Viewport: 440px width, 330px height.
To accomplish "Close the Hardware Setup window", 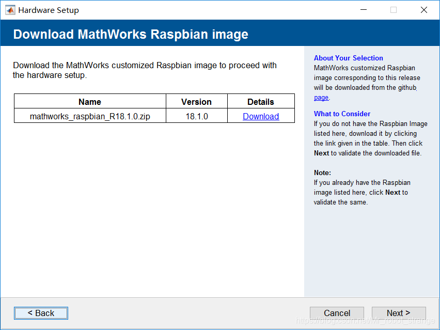I will (x=423, y=10).
